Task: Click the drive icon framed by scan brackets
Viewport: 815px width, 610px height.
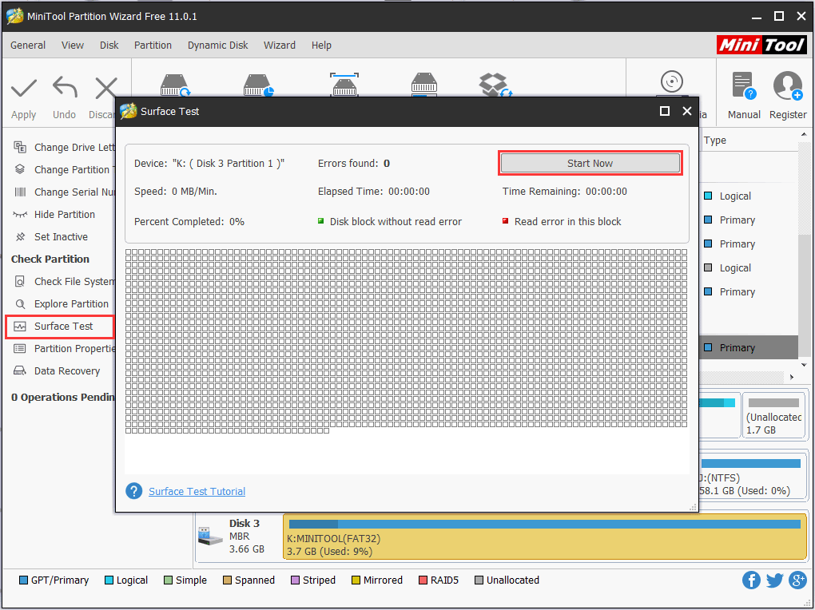Action: [344, 85]
